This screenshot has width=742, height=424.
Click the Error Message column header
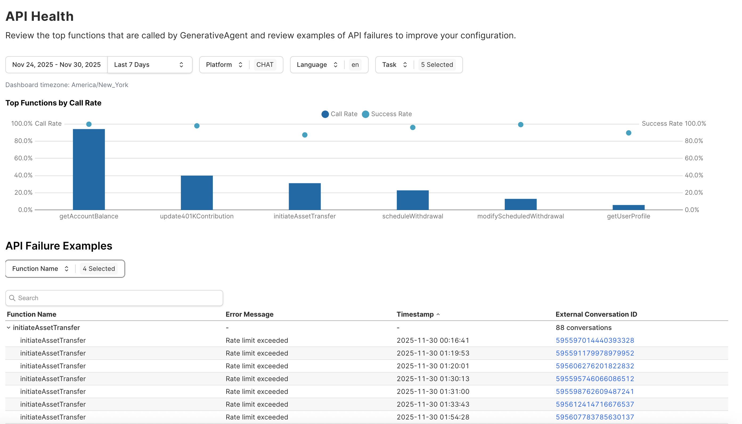tap(250, 314)
